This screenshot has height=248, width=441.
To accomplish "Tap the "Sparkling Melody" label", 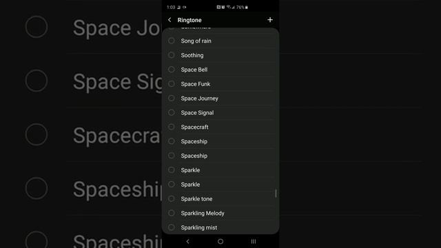I will pos(203,213).
